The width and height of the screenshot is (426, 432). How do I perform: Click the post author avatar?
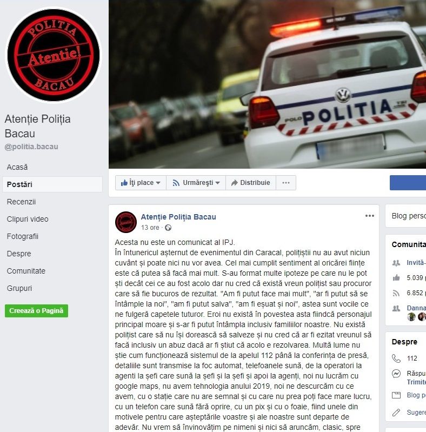point(126,222)
